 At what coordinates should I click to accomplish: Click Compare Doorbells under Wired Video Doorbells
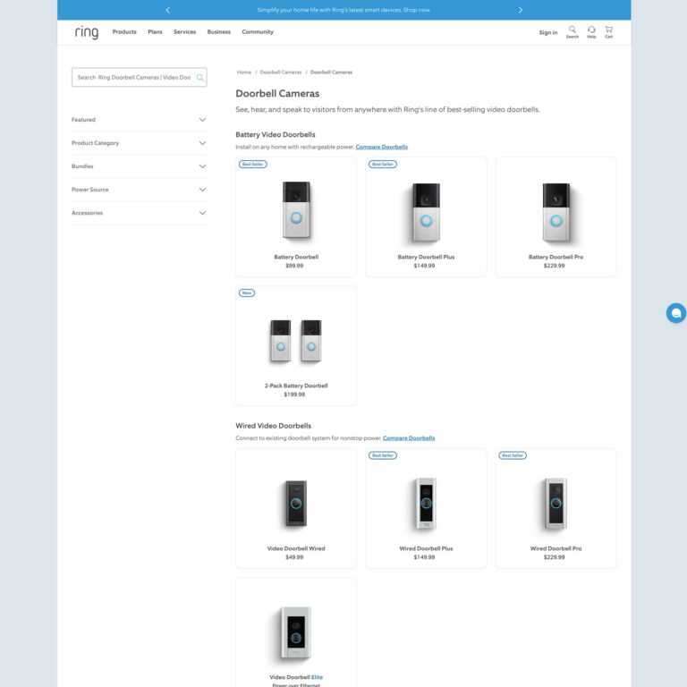pos(409,438)
